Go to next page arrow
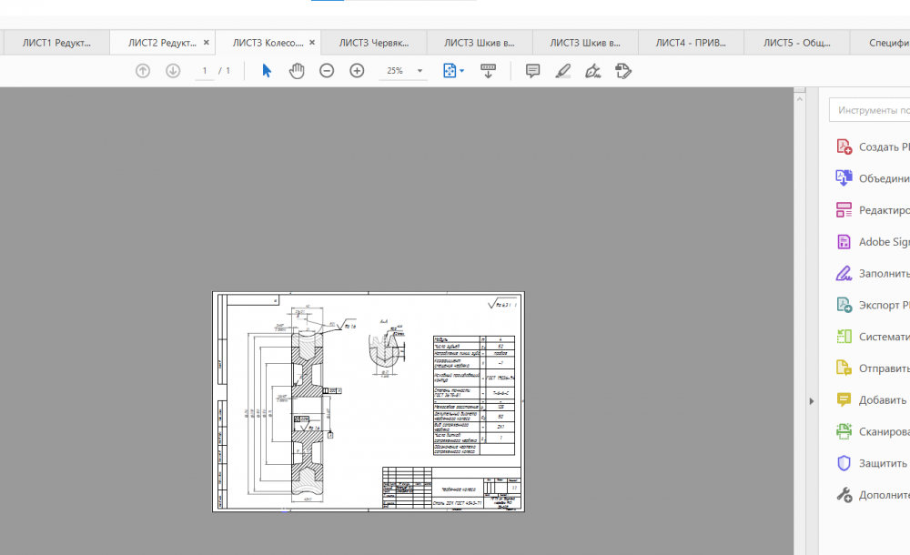Screen dimensions: 910x555 [173, 71]
